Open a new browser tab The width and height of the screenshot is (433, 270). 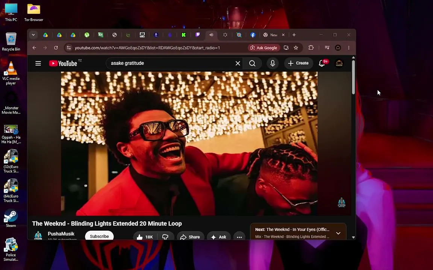pos(294,35)
